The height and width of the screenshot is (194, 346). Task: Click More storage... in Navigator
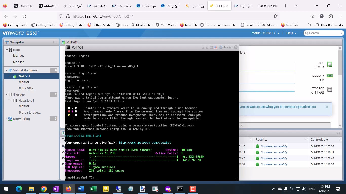tap(30, 112)
